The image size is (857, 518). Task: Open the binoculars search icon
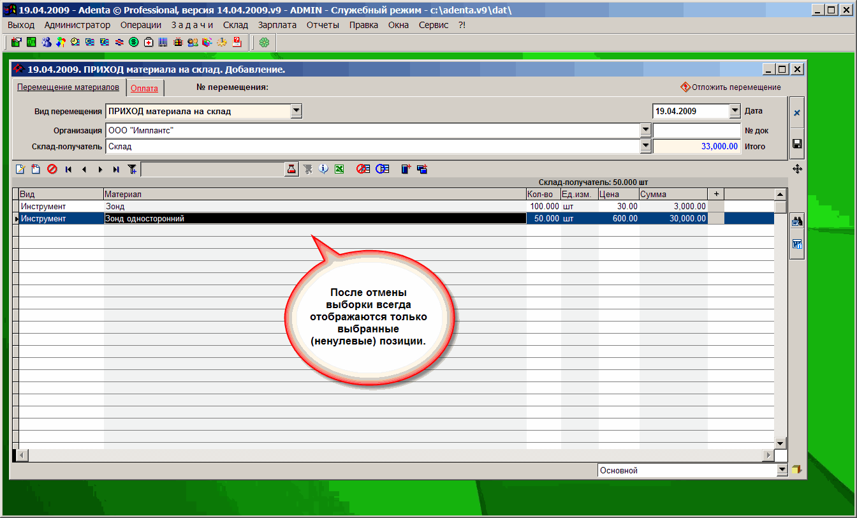point(796,222)
